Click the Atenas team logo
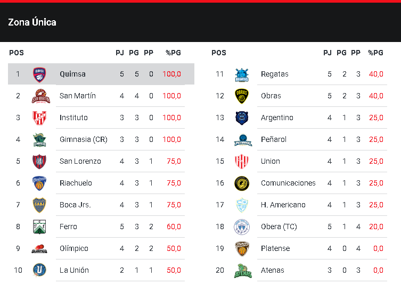Viewport: 401px width, 285px height. coord(242,270)
